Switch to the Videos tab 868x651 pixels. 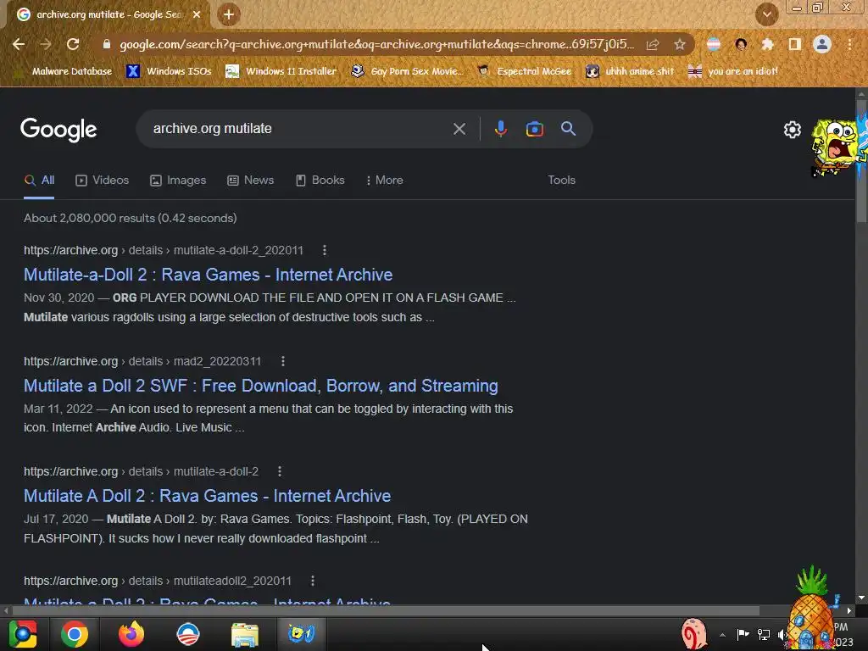tap(103, 181)
